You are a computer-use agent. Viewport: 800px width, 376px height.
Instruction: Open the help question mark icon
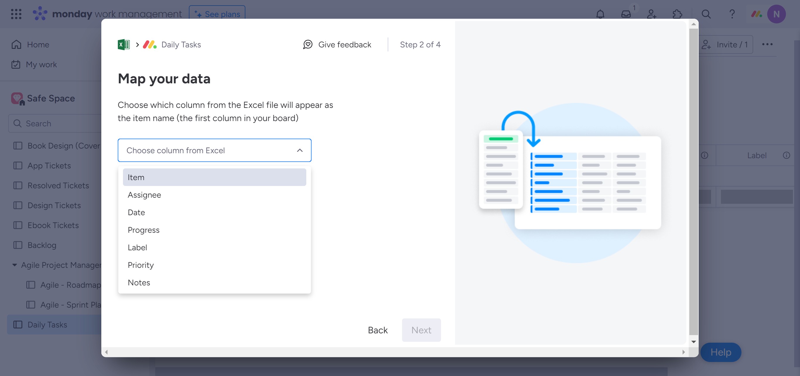(732, 14)
